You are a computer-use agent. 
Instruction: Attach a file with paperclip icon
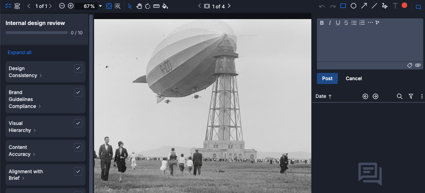(418, 65)
